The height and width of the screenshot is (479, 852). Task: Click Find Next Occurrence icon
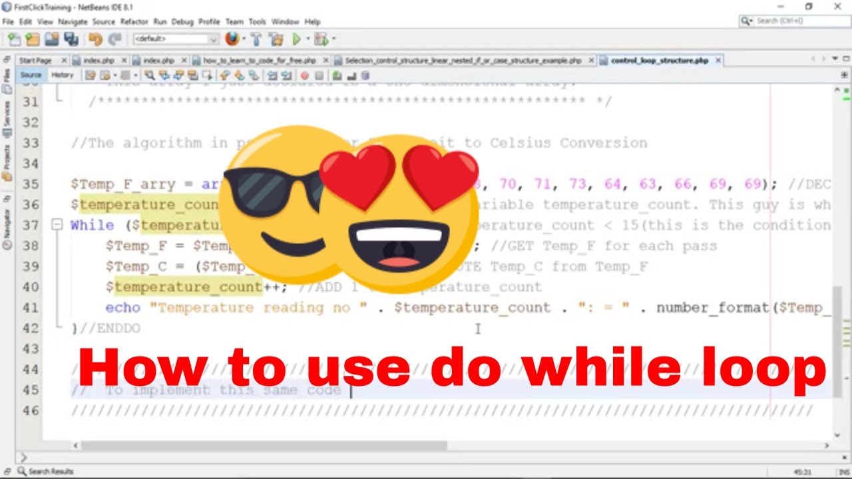pos(177,75)
